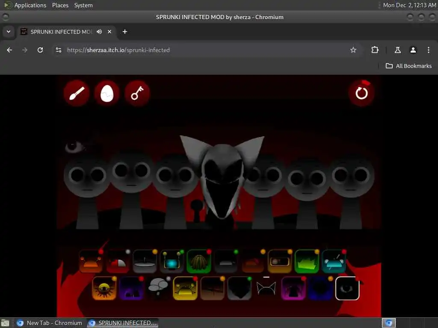This screenshot has width=438, height=328.
Task: Choose the dark gray flat cap icon
Action: click(x=226, y=261)
